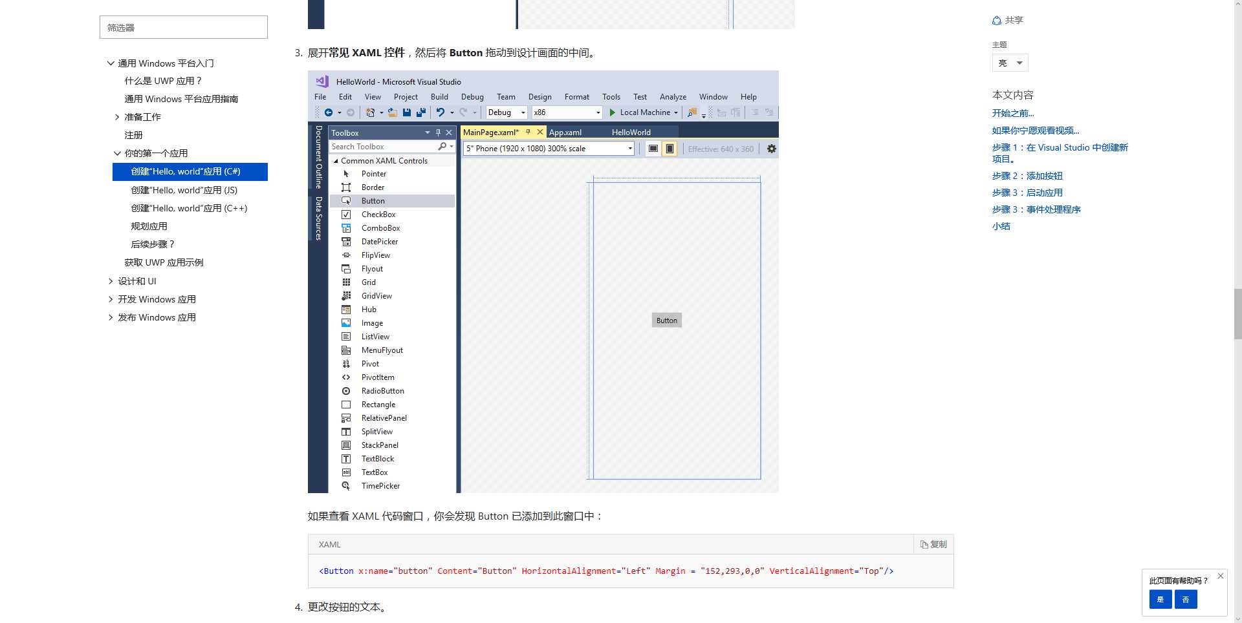Collapse the Common XAML Controls group
Screen dimensions: 1242x623
click(x=336, y=161)
